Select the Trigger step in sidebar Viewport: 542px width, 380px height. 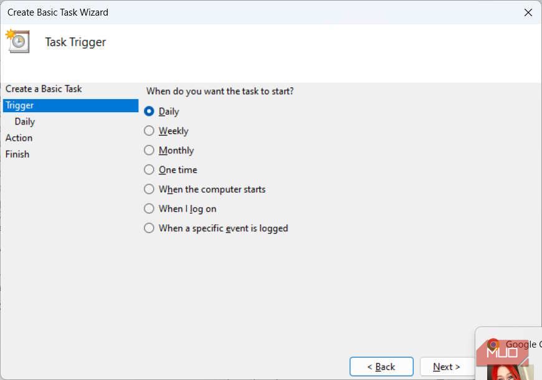point(19,105)
